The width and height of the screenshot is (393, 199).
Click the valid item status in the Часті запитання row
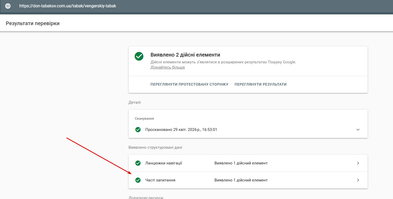pyautogui.click(x=241, y=180)
